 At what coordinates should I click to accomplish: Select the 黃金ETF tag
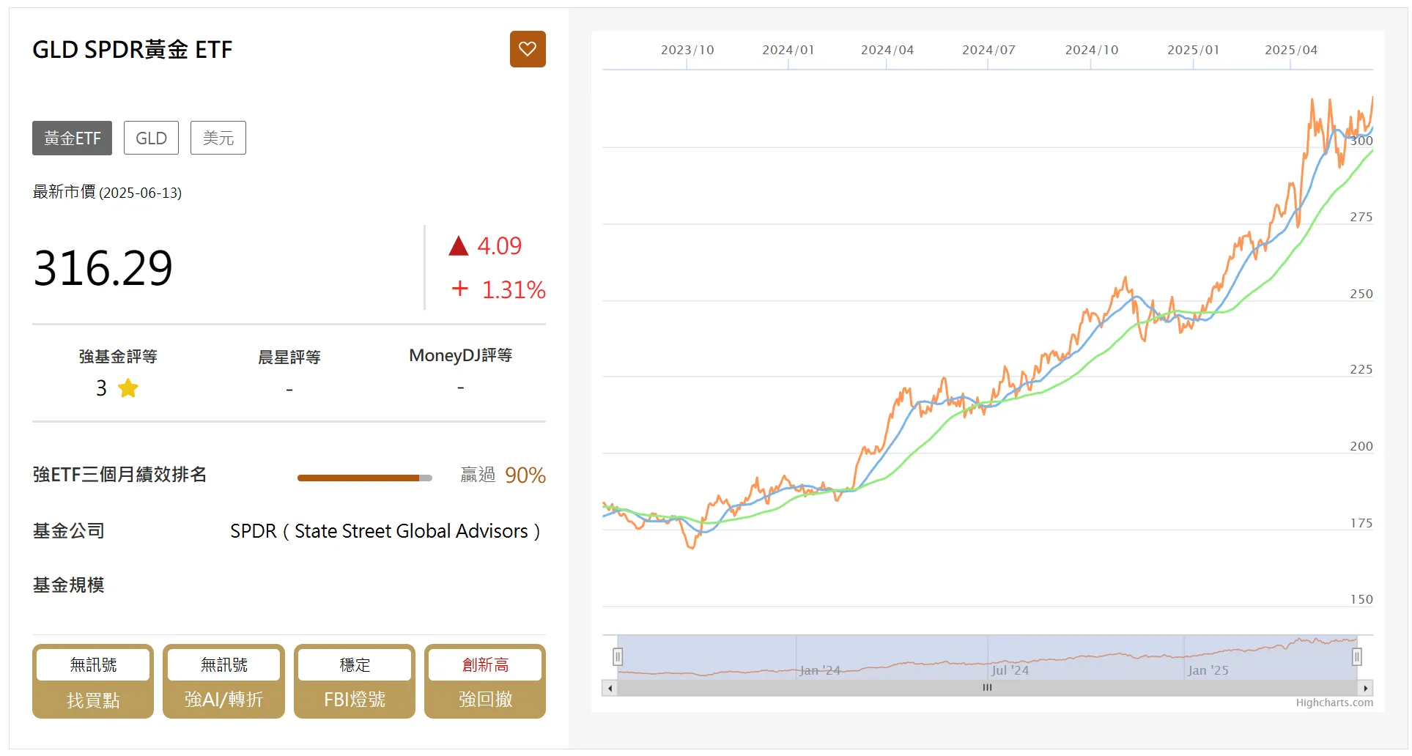(x=72, y=138)
